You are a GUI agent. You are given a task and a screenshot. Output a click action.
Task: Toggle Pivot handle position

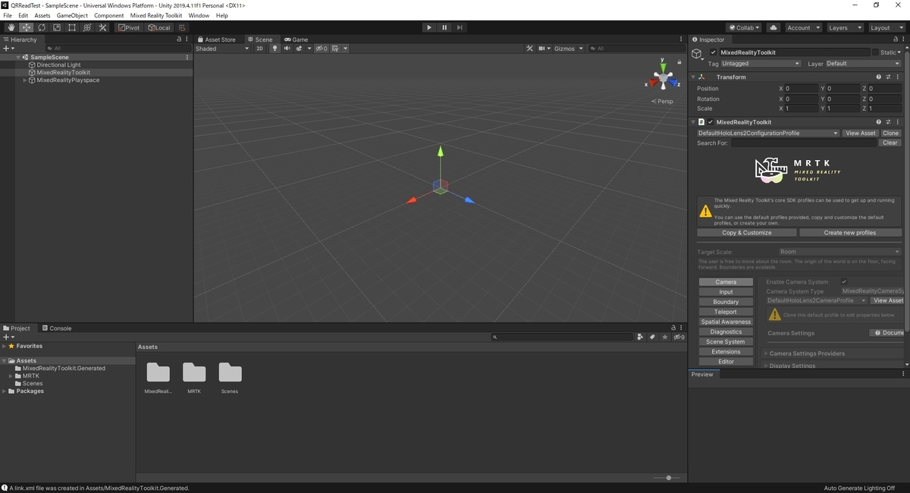tap(129, 28)
